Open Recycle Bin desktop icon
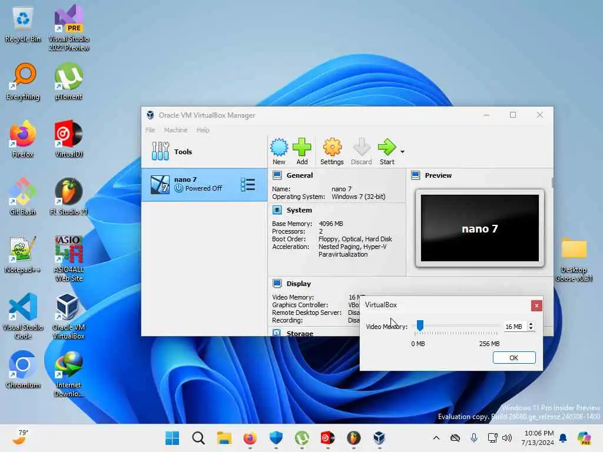The image size is (603, 452). (x=23, y=25)
